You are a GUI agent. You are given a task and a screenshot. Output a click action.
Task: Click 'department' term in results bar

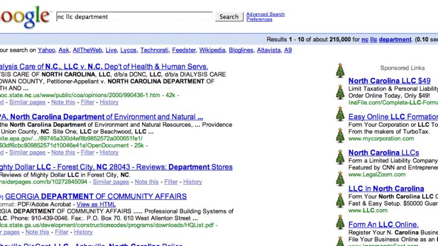pos(395,39)
